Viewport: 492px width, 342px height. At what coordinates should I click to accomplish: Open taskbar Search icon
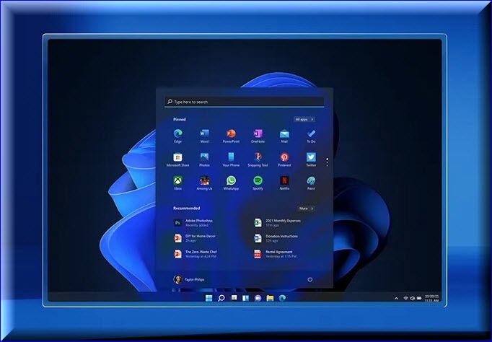pos(221,298)
